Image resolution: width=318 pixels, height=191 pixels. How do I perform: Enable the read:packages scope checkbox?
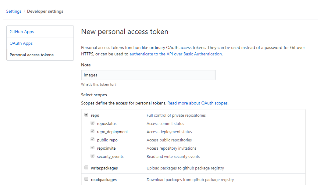(87, 179)
